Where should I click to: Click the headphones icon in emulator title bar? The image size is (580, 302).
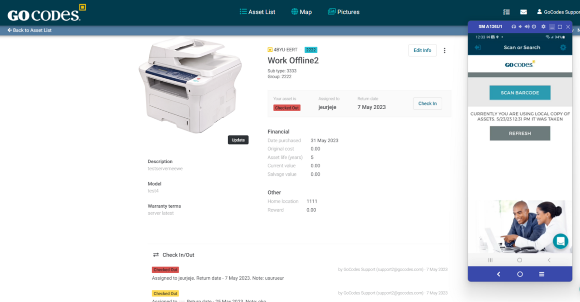[x=514, y=27]
